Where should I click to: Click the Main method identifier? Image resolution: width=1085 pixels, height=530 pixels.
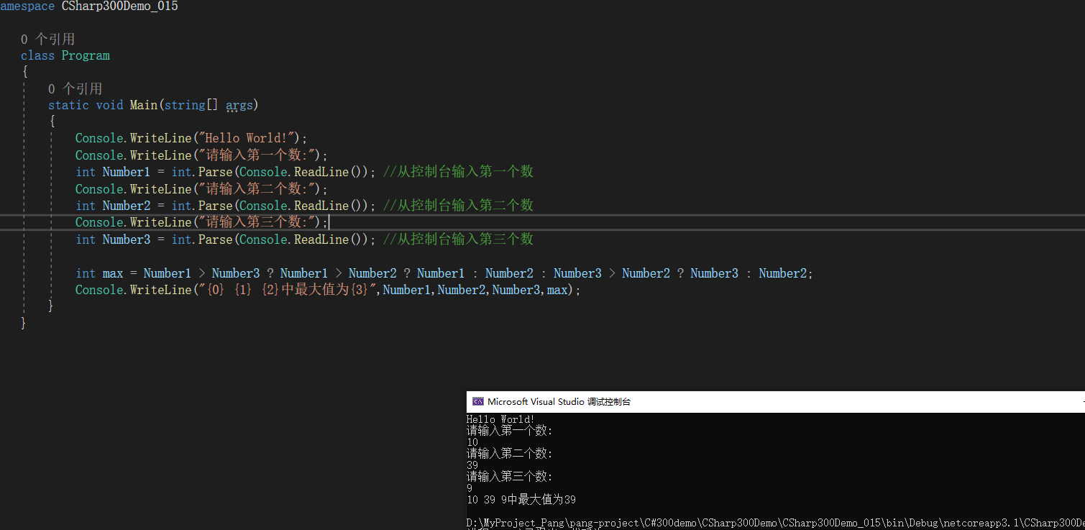[x=142, y=104]
